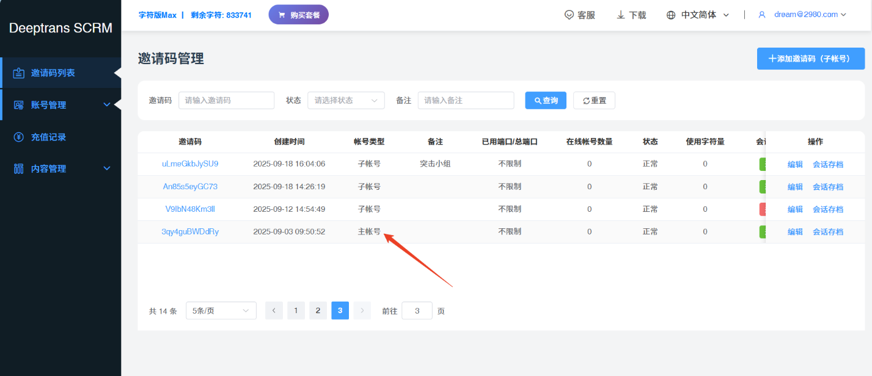The height and width of the screenshot is (376, 872).
Task: Focus the 邀请码 invitation code input field
Action: point(226,101)
